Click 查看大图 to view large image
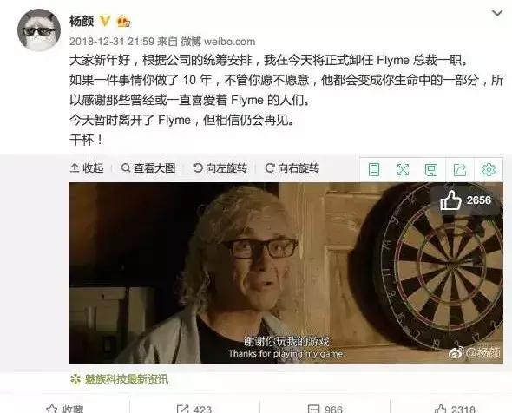Screen dimensions: 512x413 (148, 168)
